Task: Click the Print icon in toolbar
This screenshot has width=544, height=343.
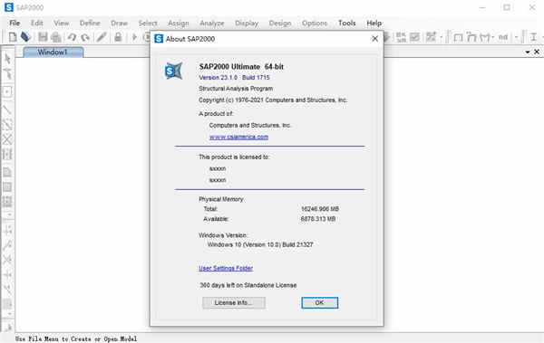Action: pyautogui.click(x=56, y=37)
